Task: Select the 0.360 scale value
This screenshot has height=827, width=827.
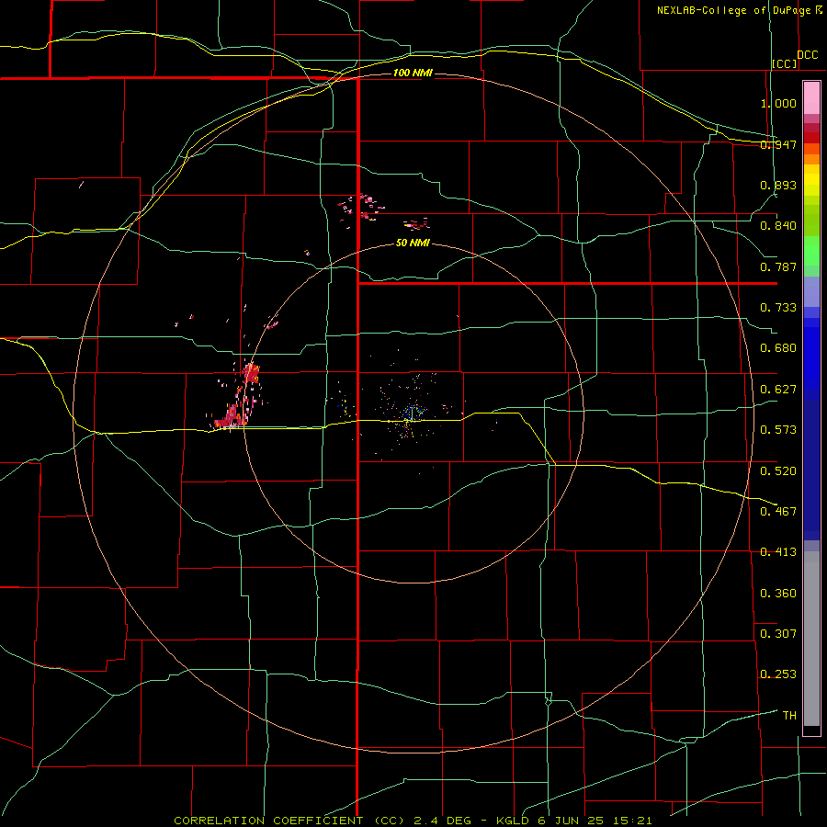Action: (x=778, y=594)
